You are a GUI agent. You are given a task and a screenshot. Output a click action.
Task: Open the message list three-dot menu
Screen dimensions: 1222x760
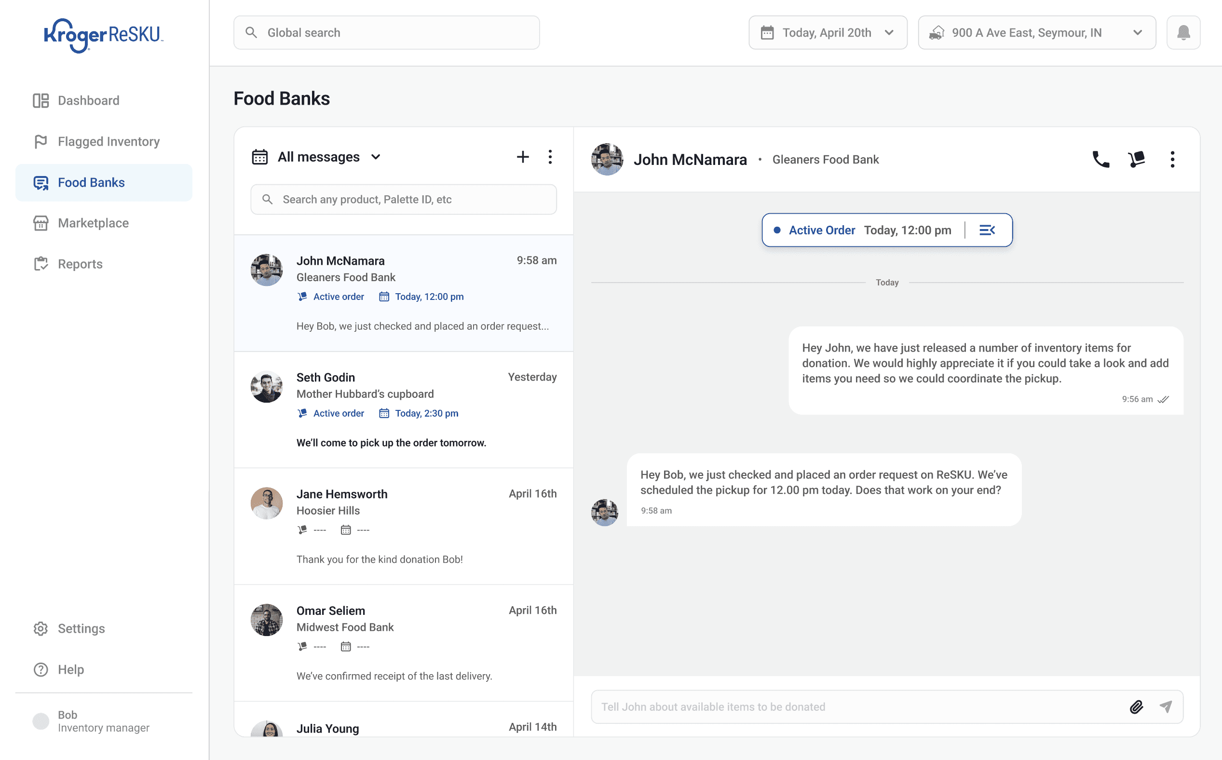pos(550,157)
